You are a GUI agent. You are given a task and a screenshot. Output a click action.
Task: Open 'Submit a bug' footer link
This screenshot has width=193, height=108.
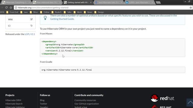[81, 107]
